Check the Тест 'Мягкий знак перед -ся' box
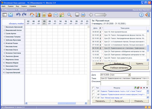Screen dimensions: 152x109 [93, 98]
